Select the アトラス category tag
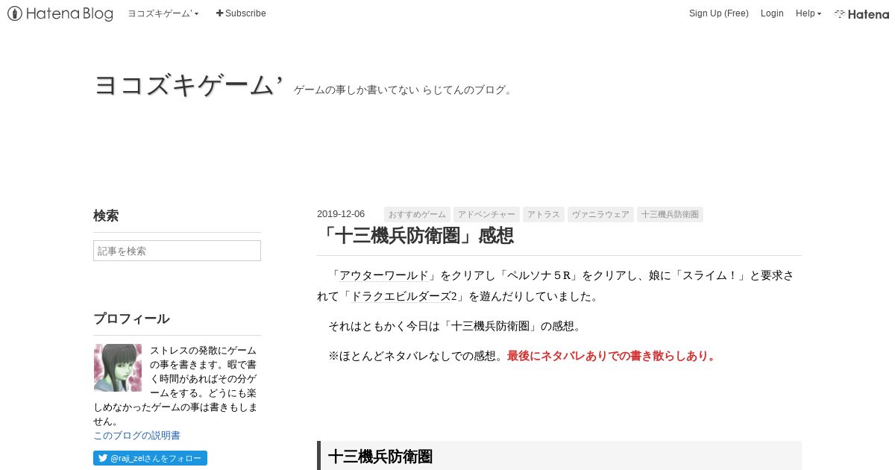Viewport: 895px width, 470px height. click(544, 214)
